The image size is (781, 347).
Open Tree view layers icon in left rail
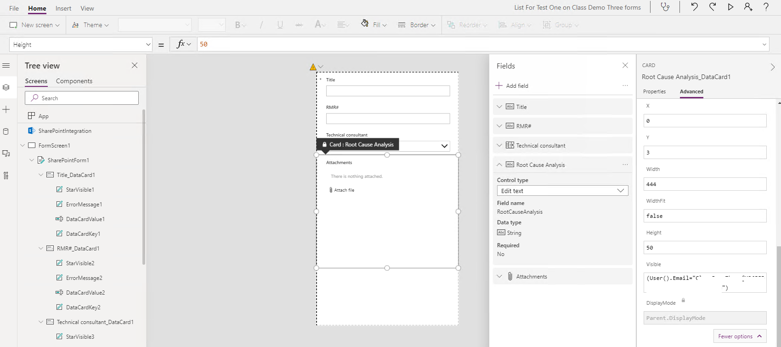pos(6,87)
